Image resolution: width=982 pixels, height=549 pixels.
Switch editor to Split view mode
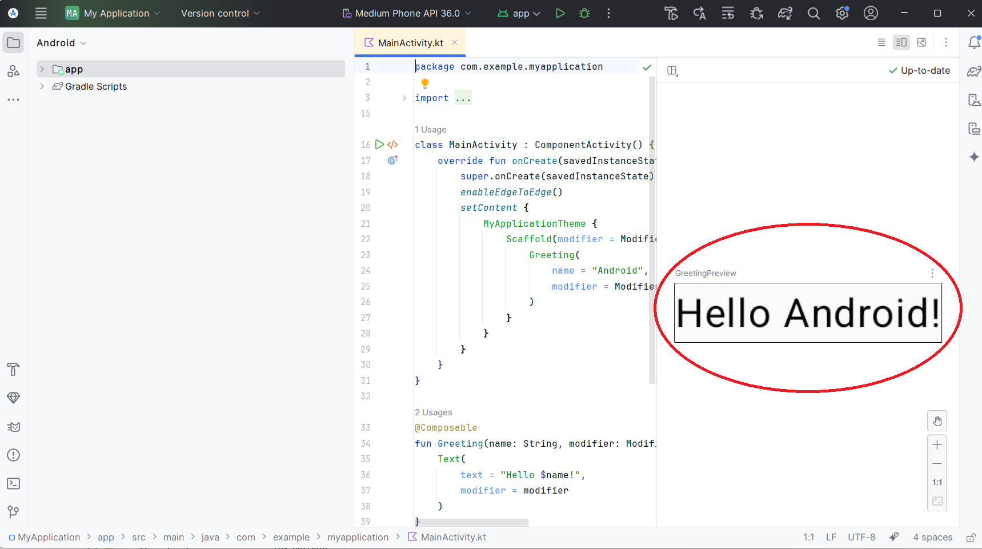(901, 42)
